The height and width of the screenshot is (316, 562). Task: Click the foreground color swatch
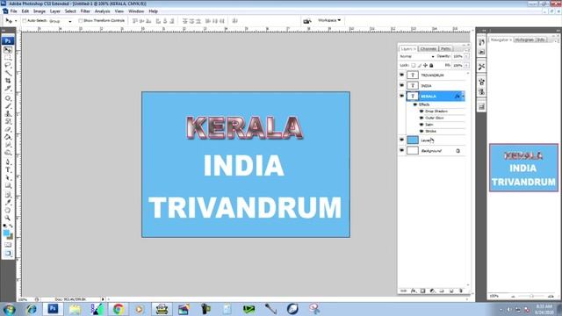pos(6,233)
